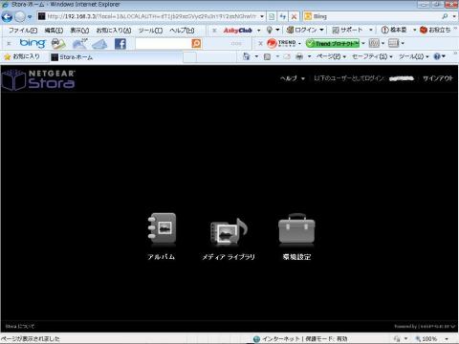The width and height of the screenshot is (459, 344).
Task: Open the ファイル(F) menu
Action: pos(22,31)
